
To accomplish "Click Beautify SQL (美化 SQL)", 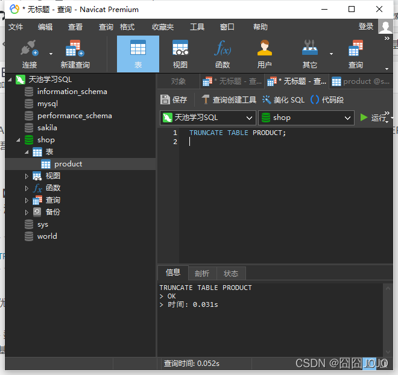I will point(283,99).
